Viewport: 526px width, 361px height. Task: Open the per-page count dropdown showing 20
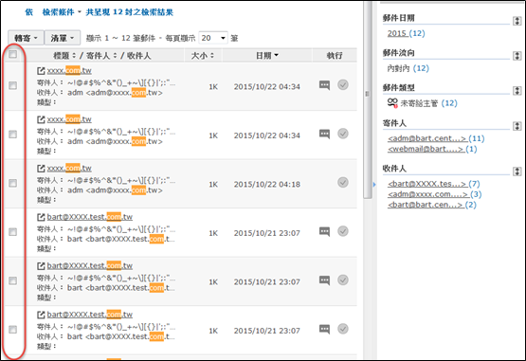coord(213,38)
